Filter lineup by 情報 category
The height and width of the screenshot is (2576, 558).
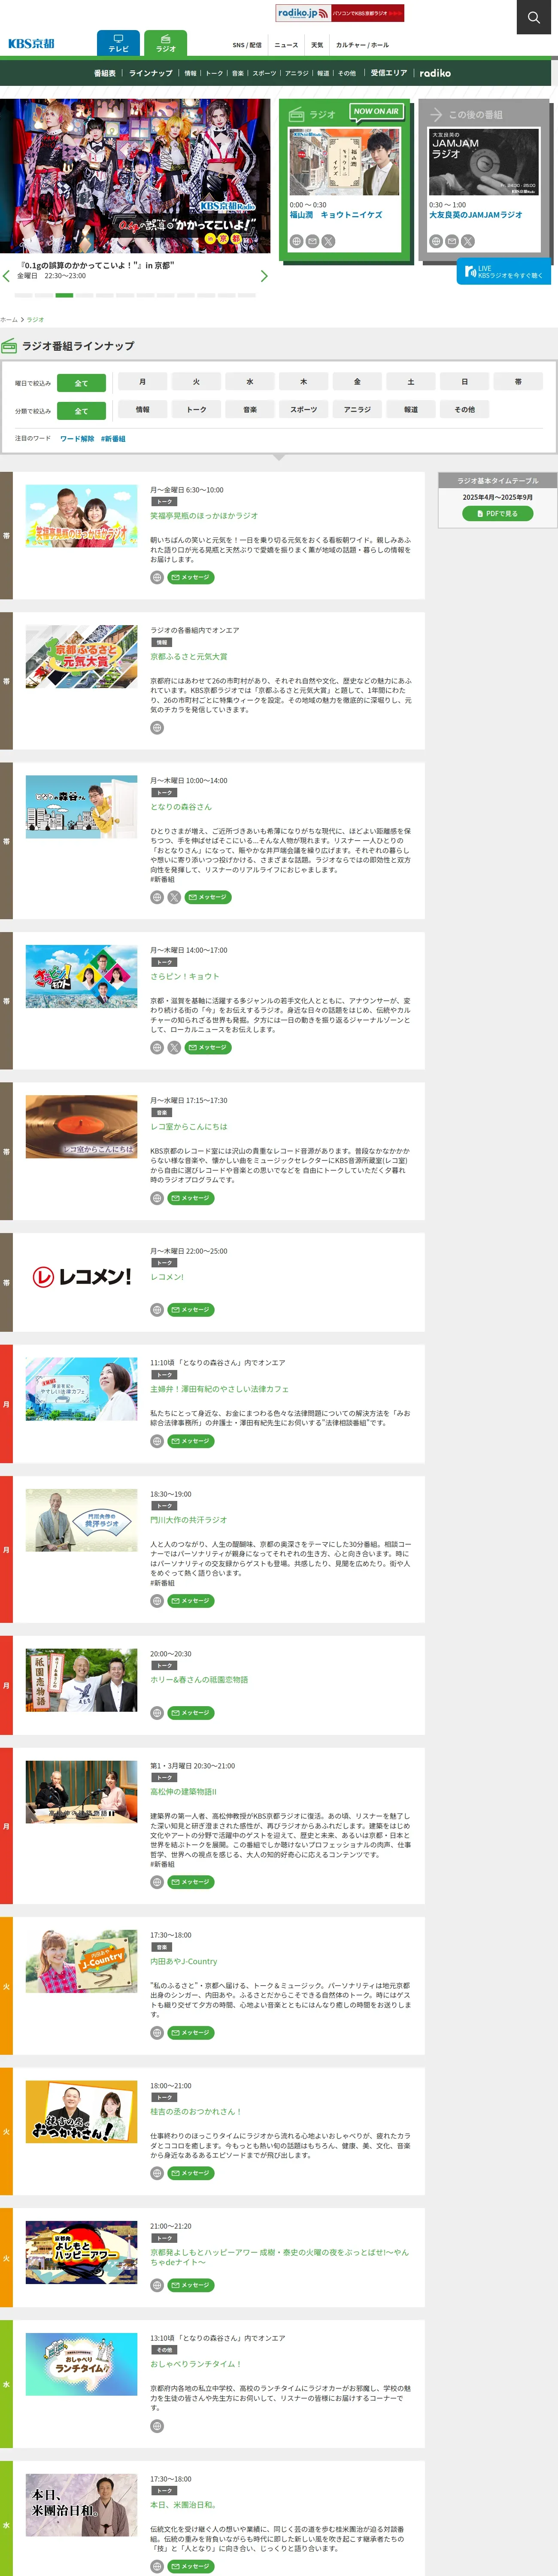(x=142, y=409)
